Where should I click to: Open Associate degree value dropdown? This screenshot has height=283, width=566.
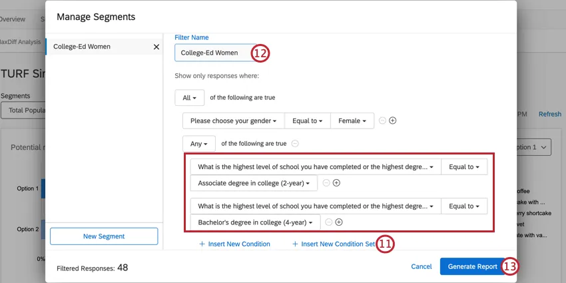click(x=254, y=182)
